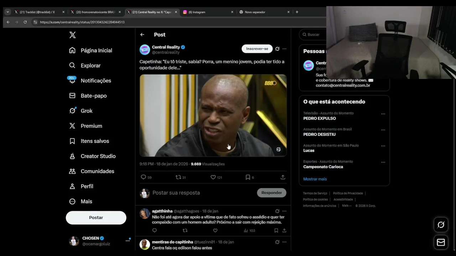Screen dimensions: 456x256
Task: Go back with the Post arrow
Action: coord(142,34)
